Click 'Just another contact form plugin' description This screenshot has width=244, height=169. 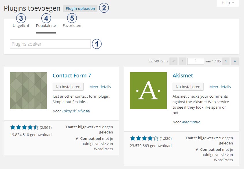pos(82,99)
